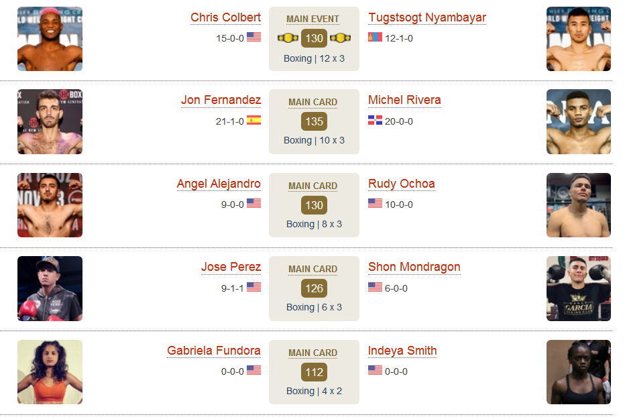Viewport: 625px width, 417px height.
Task: Visit Angel Alejandro's fighter page
Action: click(219, 184)
